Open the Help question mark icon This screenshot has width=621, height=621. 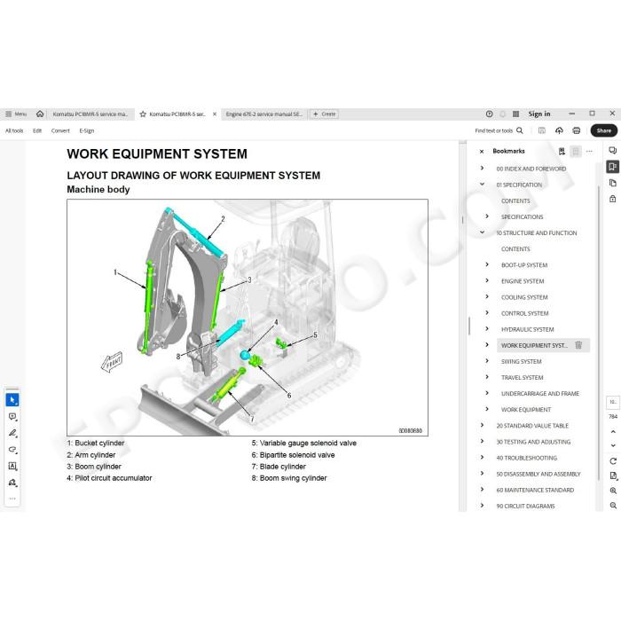pos(489,114)
